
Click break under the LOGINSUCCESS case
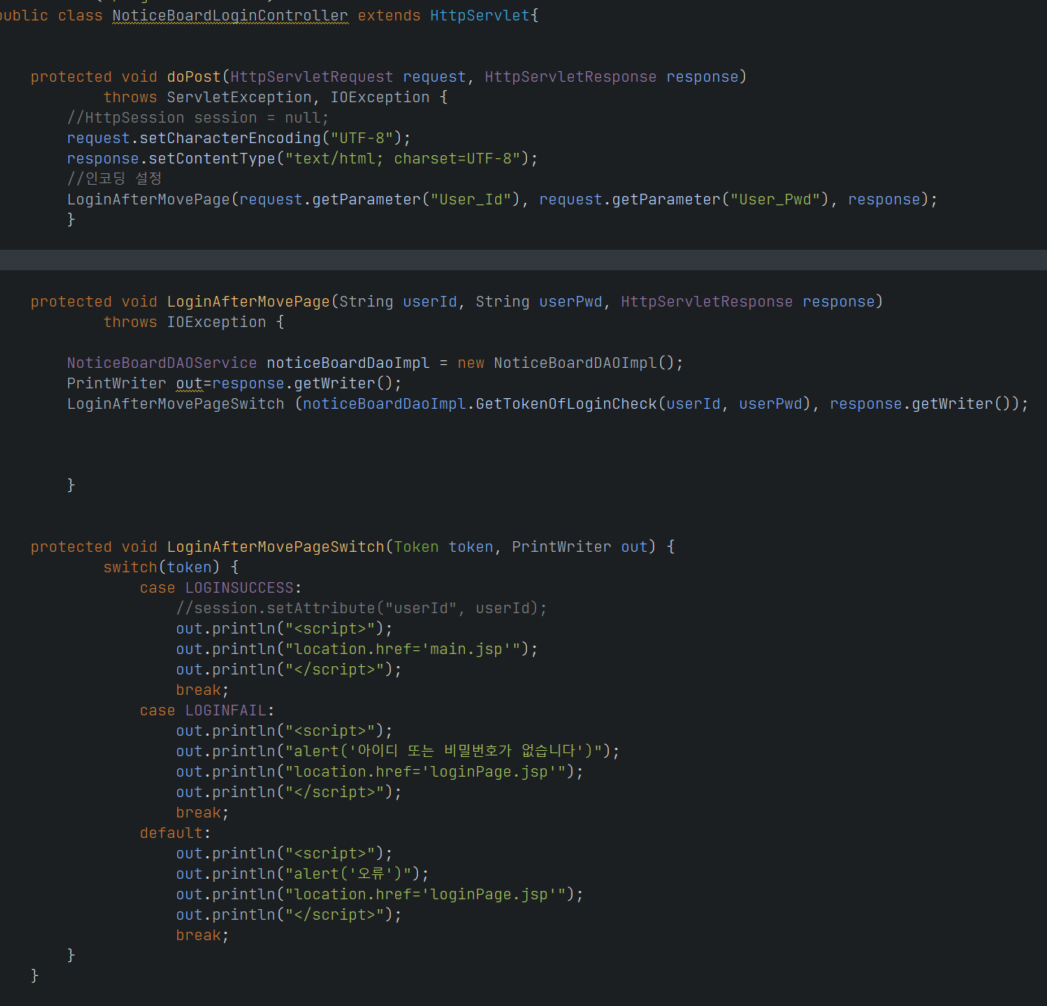[198, 690]
